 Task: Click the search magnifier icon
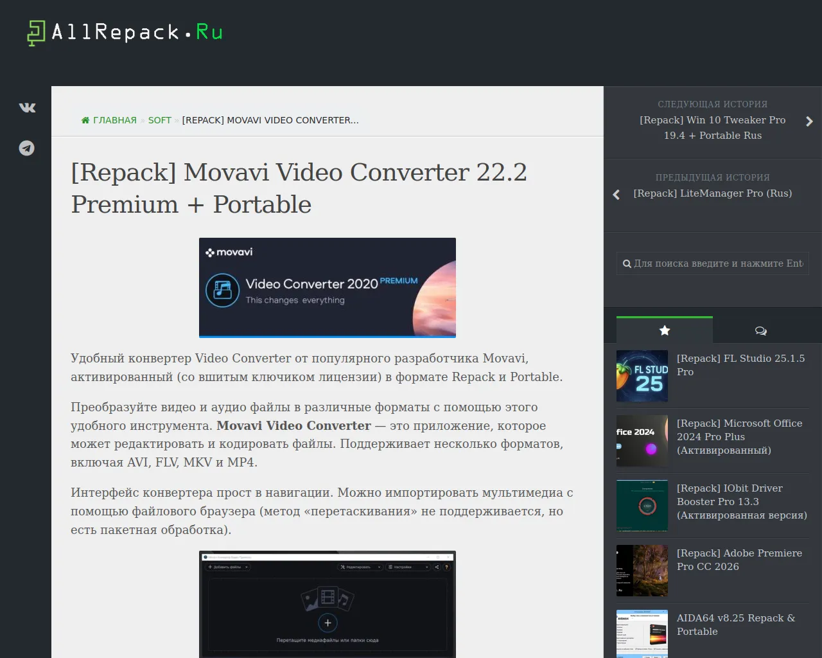click(627, 263)
